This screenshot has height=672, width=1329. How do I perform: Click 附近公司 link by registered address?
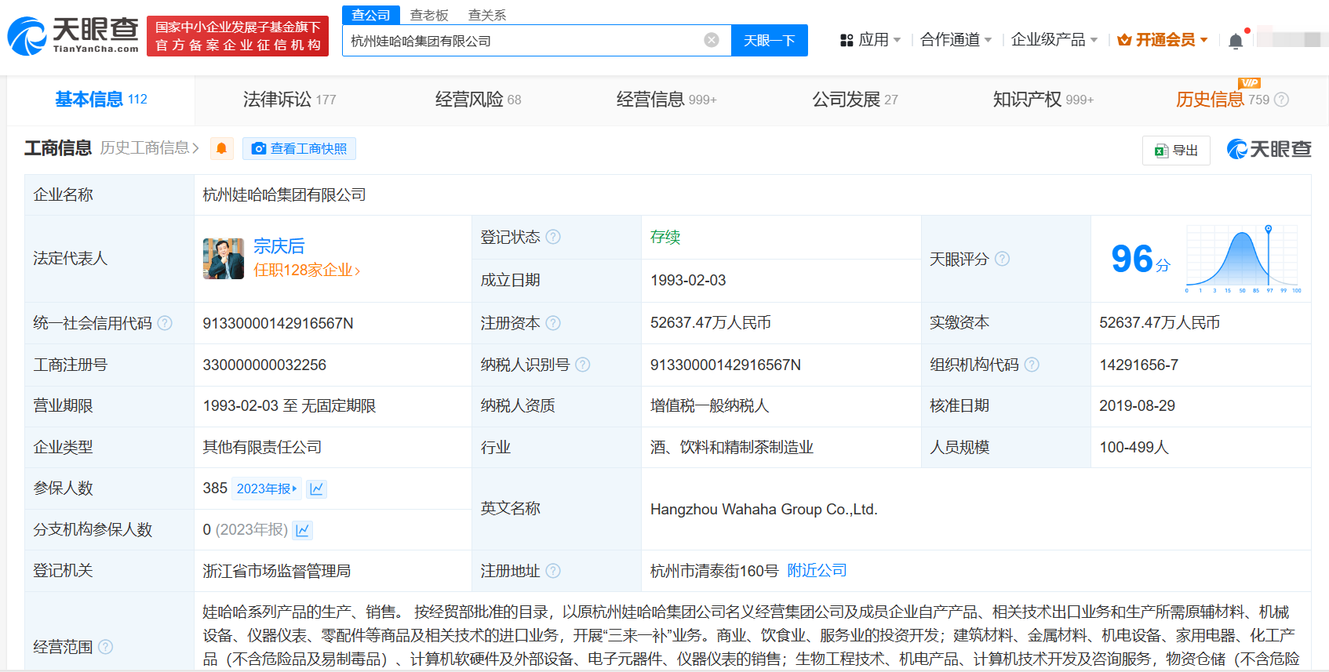point(817,571)
